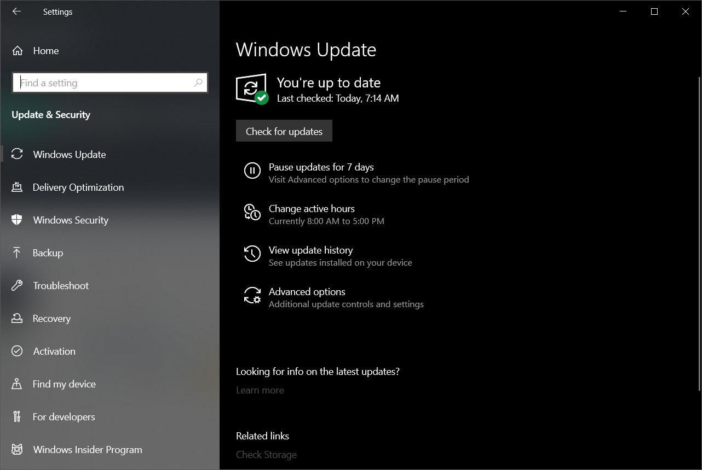Close the Settings window

click(x=686, y=11)
